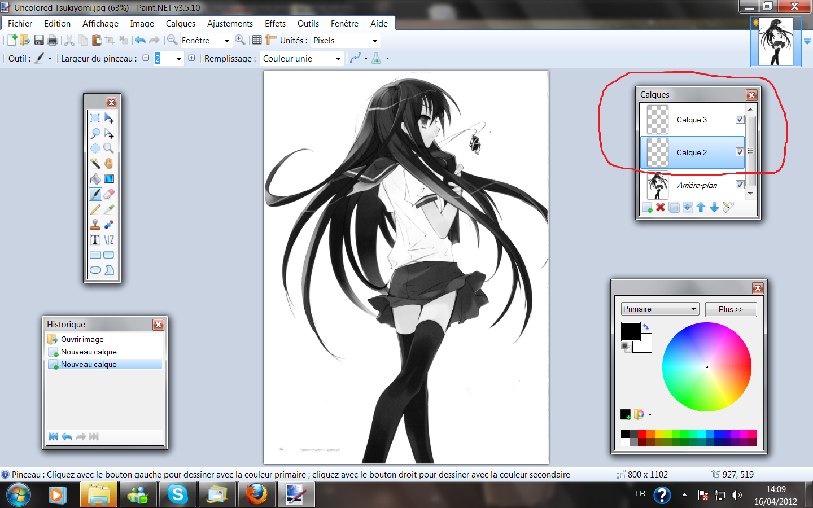Screen dimensions: 813x508
Task: Select the Freeform Shape tool
Action: [109, 270]
